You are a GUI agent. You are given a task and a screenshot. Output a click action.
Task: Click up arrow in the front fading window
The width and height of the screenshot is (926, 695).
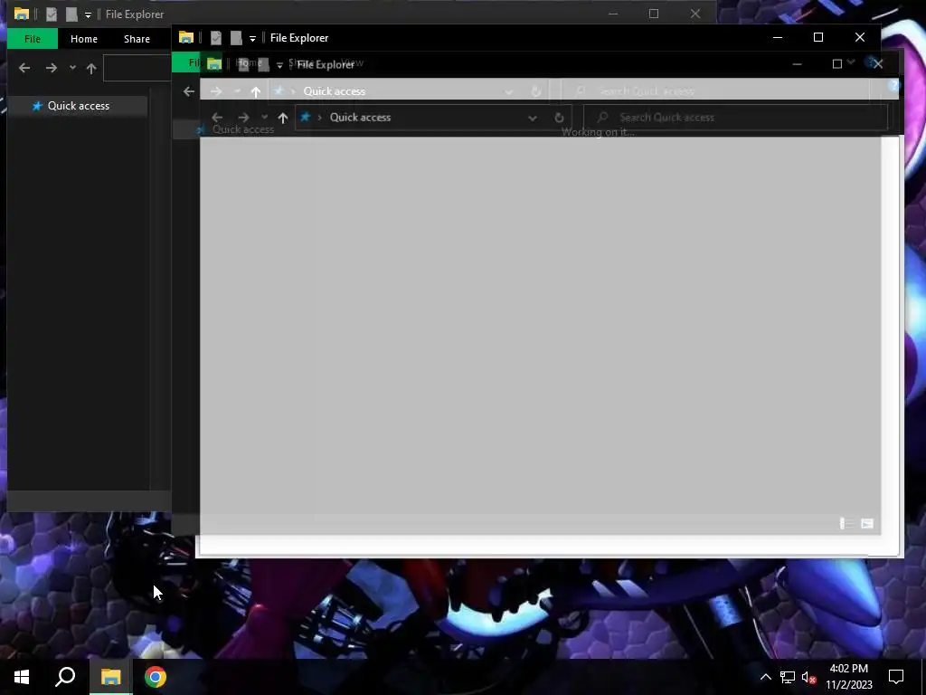(283, 118)
